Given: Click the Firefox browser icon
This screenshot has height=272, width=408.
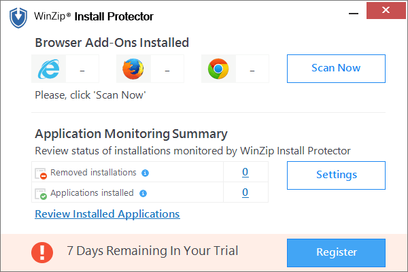Looking at the screenshot, I should (135, 69).
